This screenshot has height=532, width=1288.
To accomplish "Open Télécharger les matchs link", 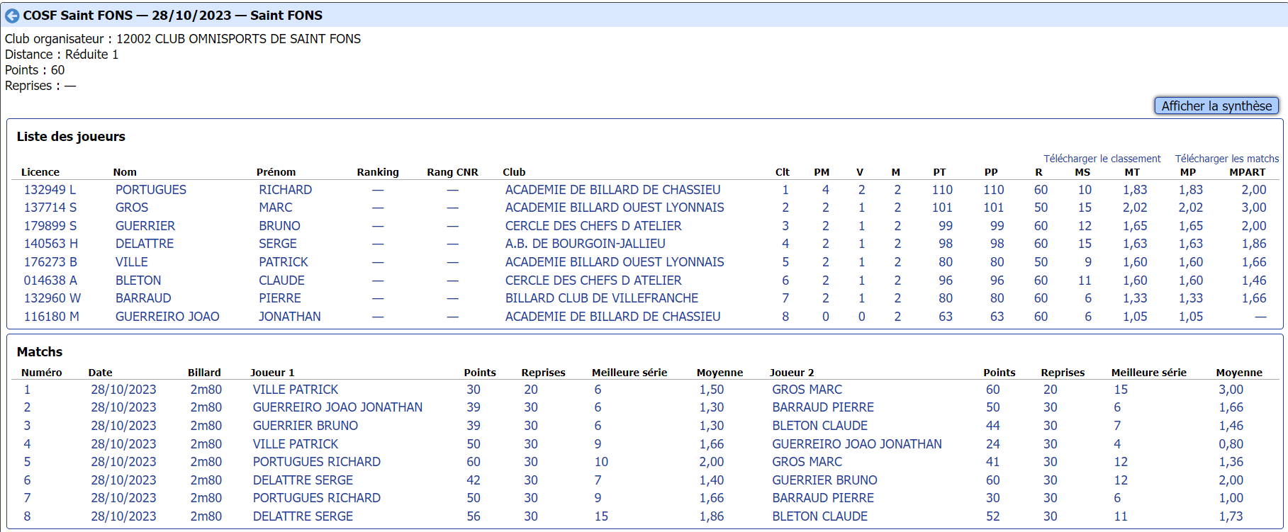I will [x=1227, y=159].
